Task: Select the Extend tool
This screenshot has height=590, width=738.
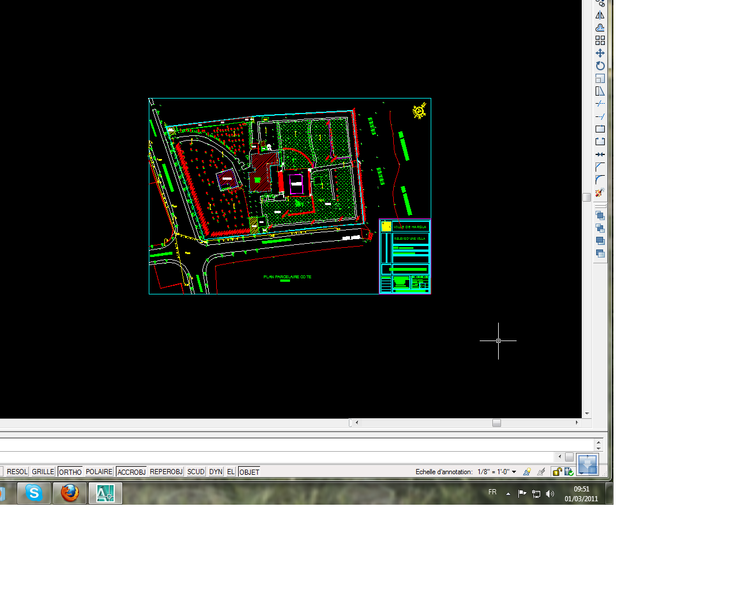Action: coord(600,116)
